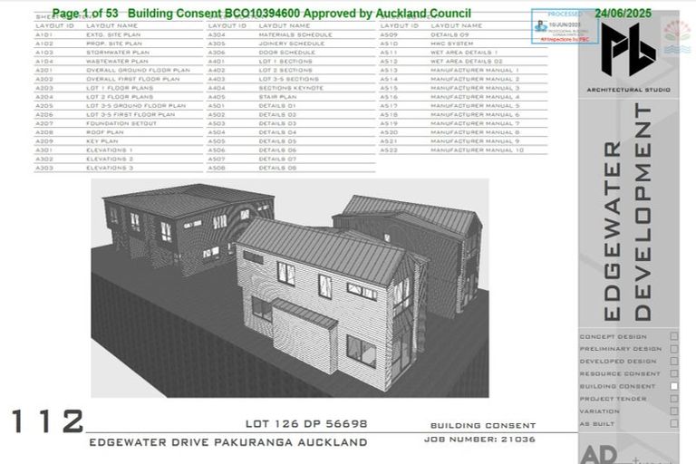Click the blue PROCESSED stamp box

pos(565,26)
